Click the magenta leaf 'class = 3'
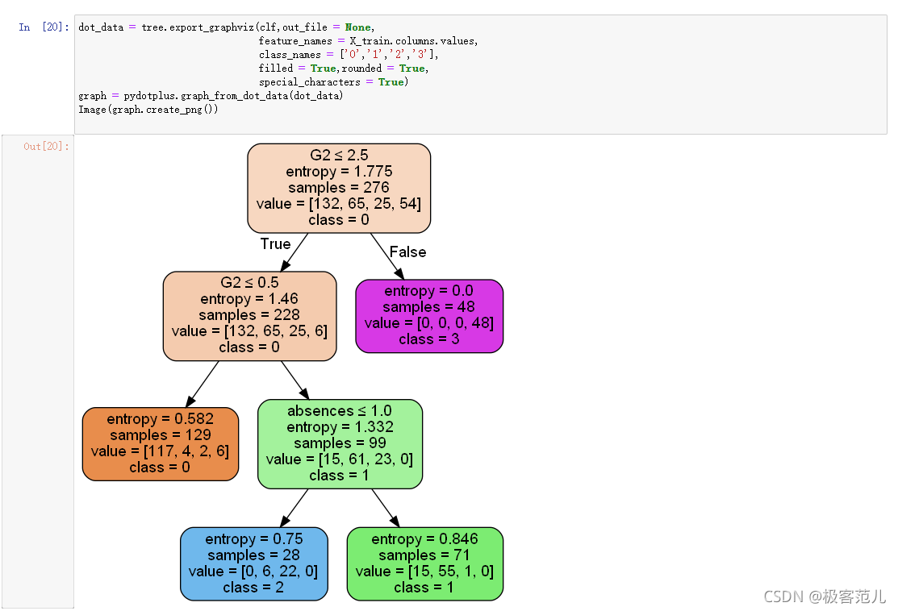The width and height of the screenshot is (898, 611). pyautogui.click(x=429, y=316)
